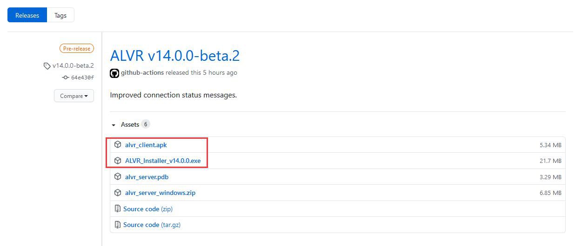Click the package icon beside ALVR_Installer_v14.0.0.exe
Screen dimensions: 576x246
118,161
